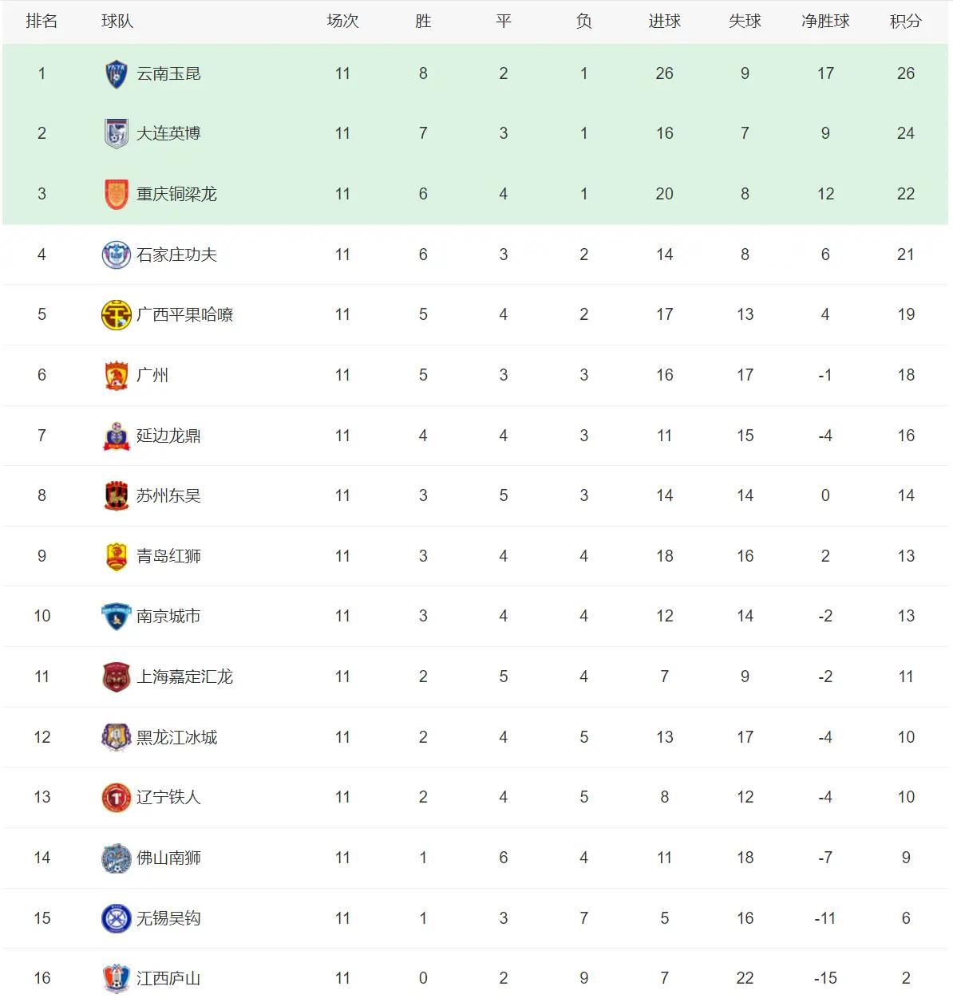This screenshot has height=1002, width=953.
Task: Open the 重庆铜梁龙 orange badge icon
Action: point(117,194)
